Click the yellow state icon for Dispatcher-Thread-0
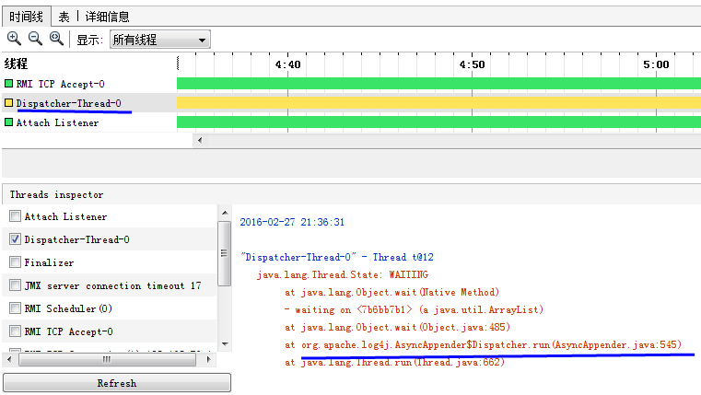Image resolution: width=701 pixels, height=395 pixels. (8, 103)
